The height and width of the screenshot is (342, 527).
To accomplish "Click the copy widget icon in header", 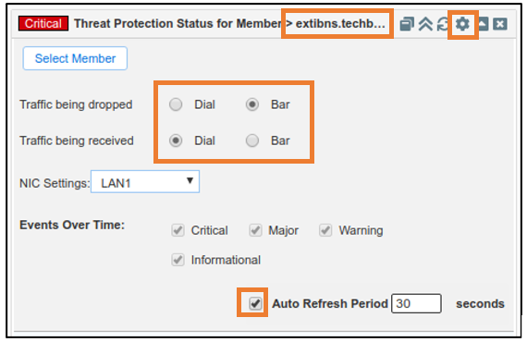I will [406, 24].
